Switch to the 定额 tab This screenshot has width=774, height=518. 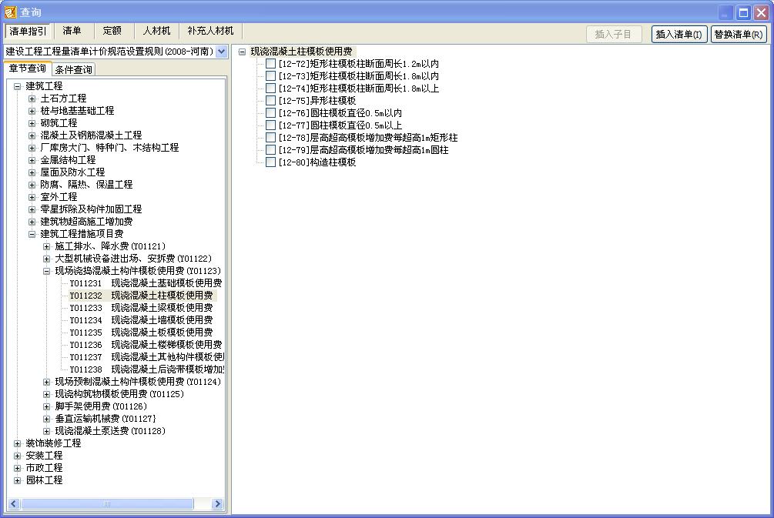coord(112,32)
